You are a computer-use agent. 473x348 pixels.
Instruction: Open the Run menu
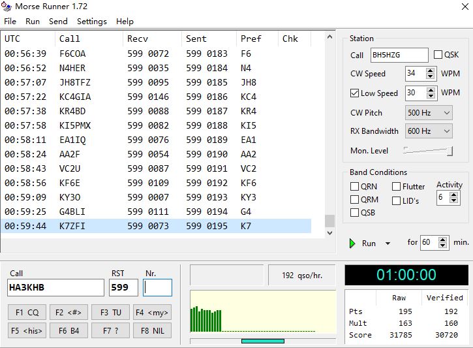(33, 22)
